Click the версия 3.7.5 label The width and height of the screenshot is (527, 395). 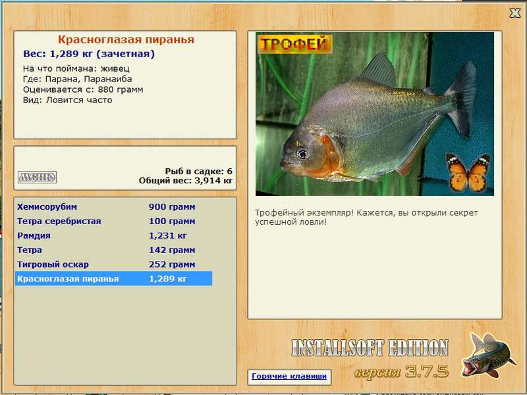[401, 371]
